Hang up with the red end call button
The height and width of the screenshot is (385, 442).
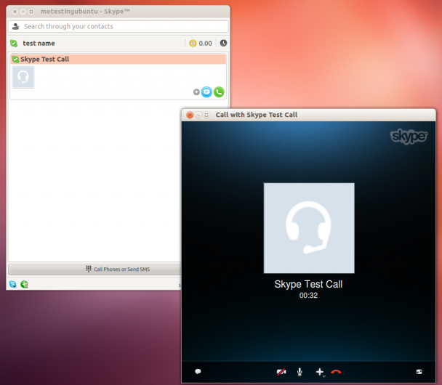point(336,372)
